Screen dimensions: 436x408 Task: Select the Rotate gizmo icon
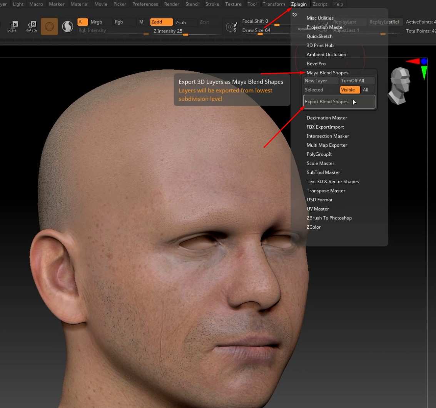point(31,26)
